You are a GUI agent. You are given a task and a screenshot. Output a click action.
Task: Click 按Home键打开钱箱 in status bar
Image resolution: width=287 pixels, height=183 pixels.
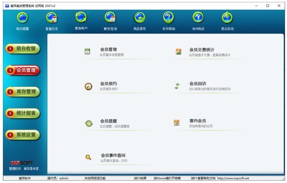click(x=167, y=178)
